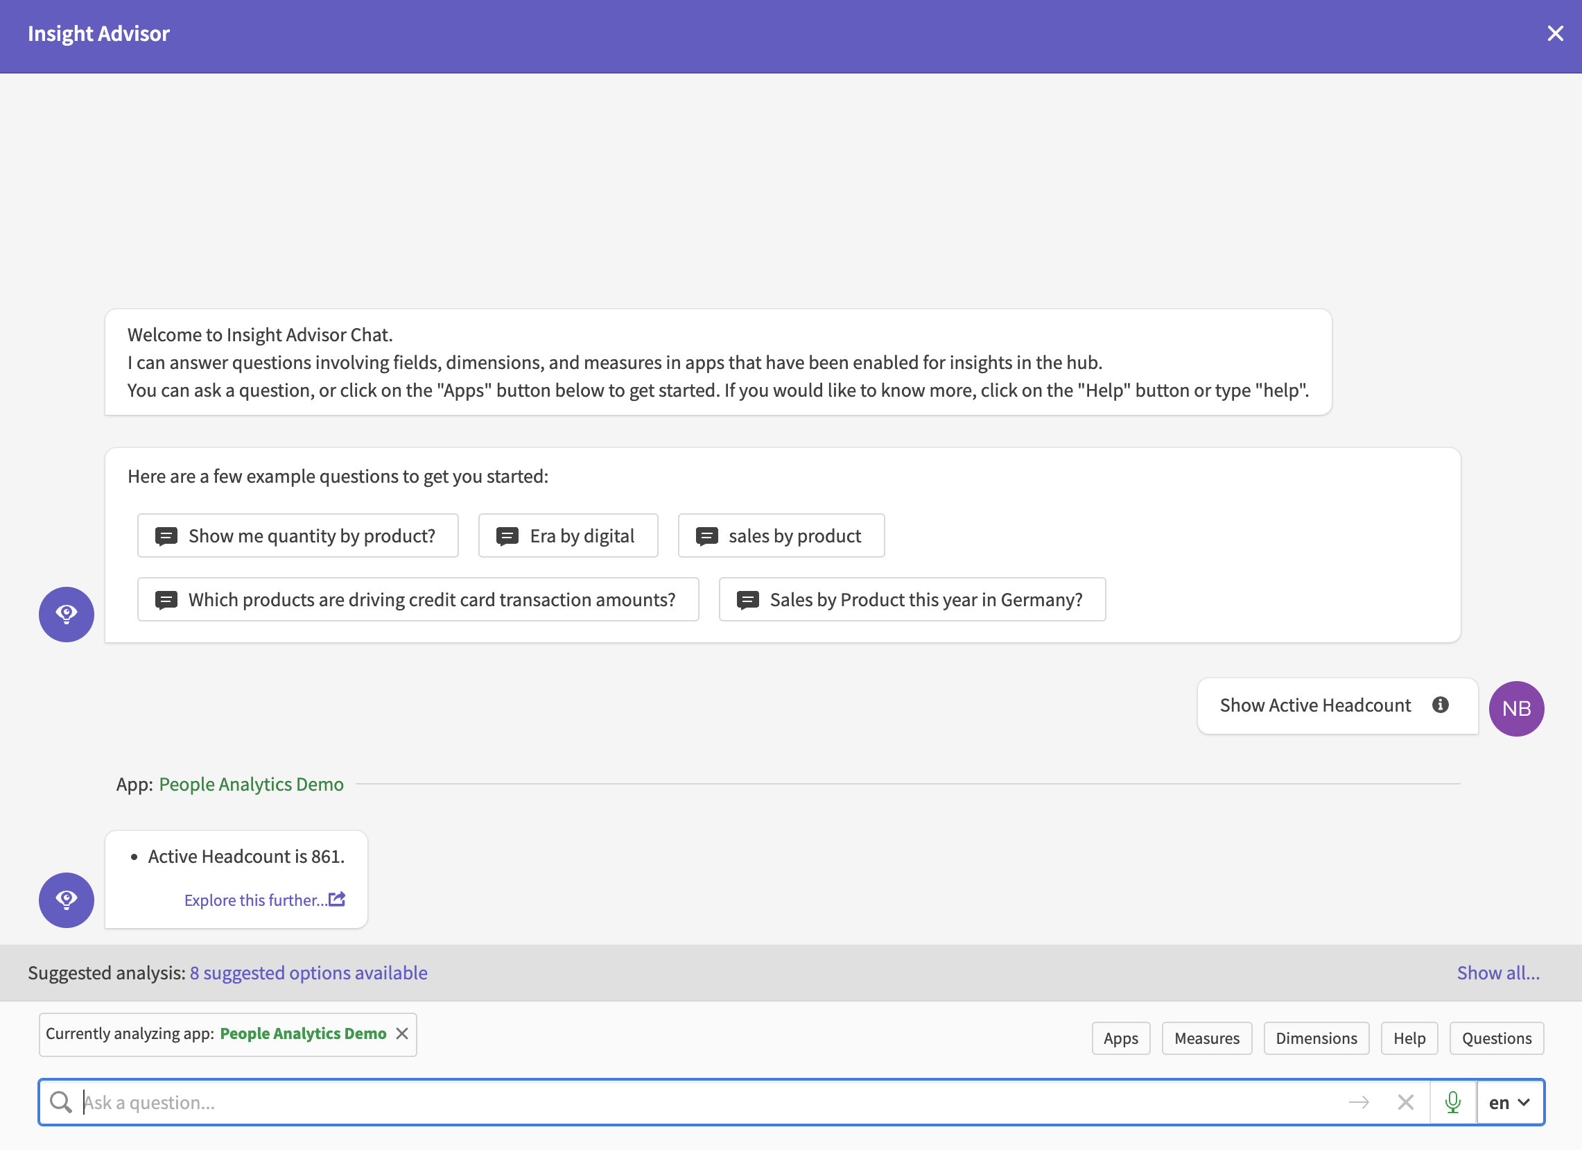Click the Help button
The image size is (1582, 1150).
(1408, 1038)
